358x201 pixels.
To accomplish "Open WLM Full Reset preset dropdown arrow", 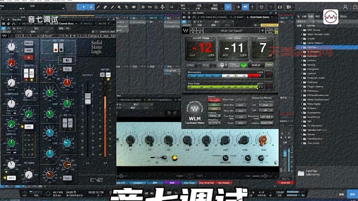I will pos(263,31).
